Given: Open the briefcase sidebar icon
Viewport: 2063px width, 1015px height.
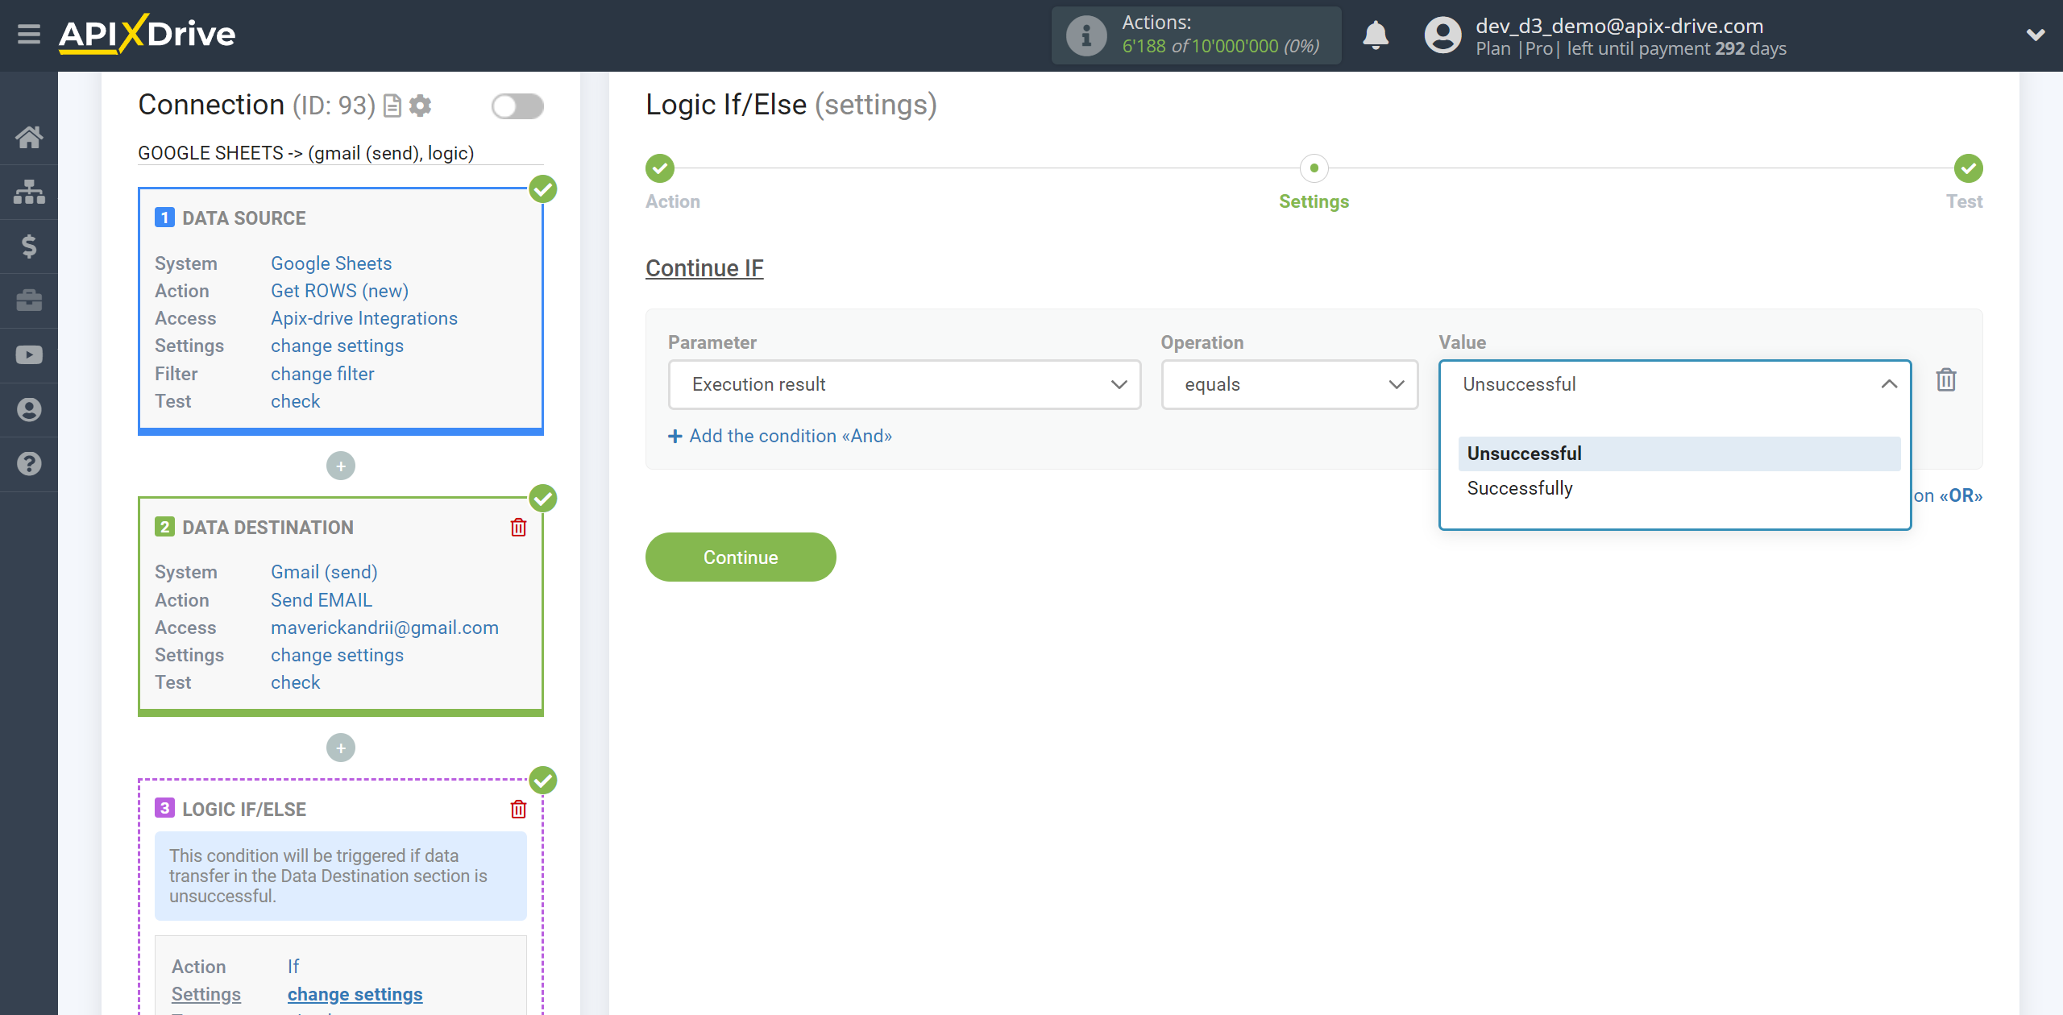Looking at the screenshot, I should point(29,300).
